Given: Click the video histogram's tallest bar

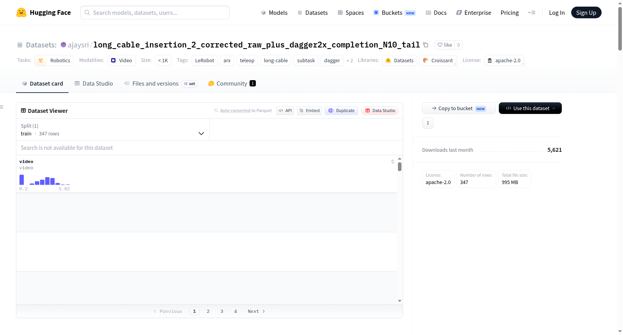Looking at the screenshot, I should [x=22, y=180].
